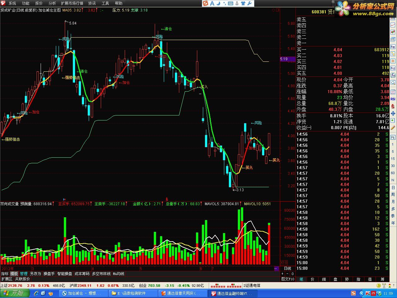Click the wrench settings icon in the input toolbar
Image resolution: width=397 pixels, height=298 pixels.
coord(250,3)
